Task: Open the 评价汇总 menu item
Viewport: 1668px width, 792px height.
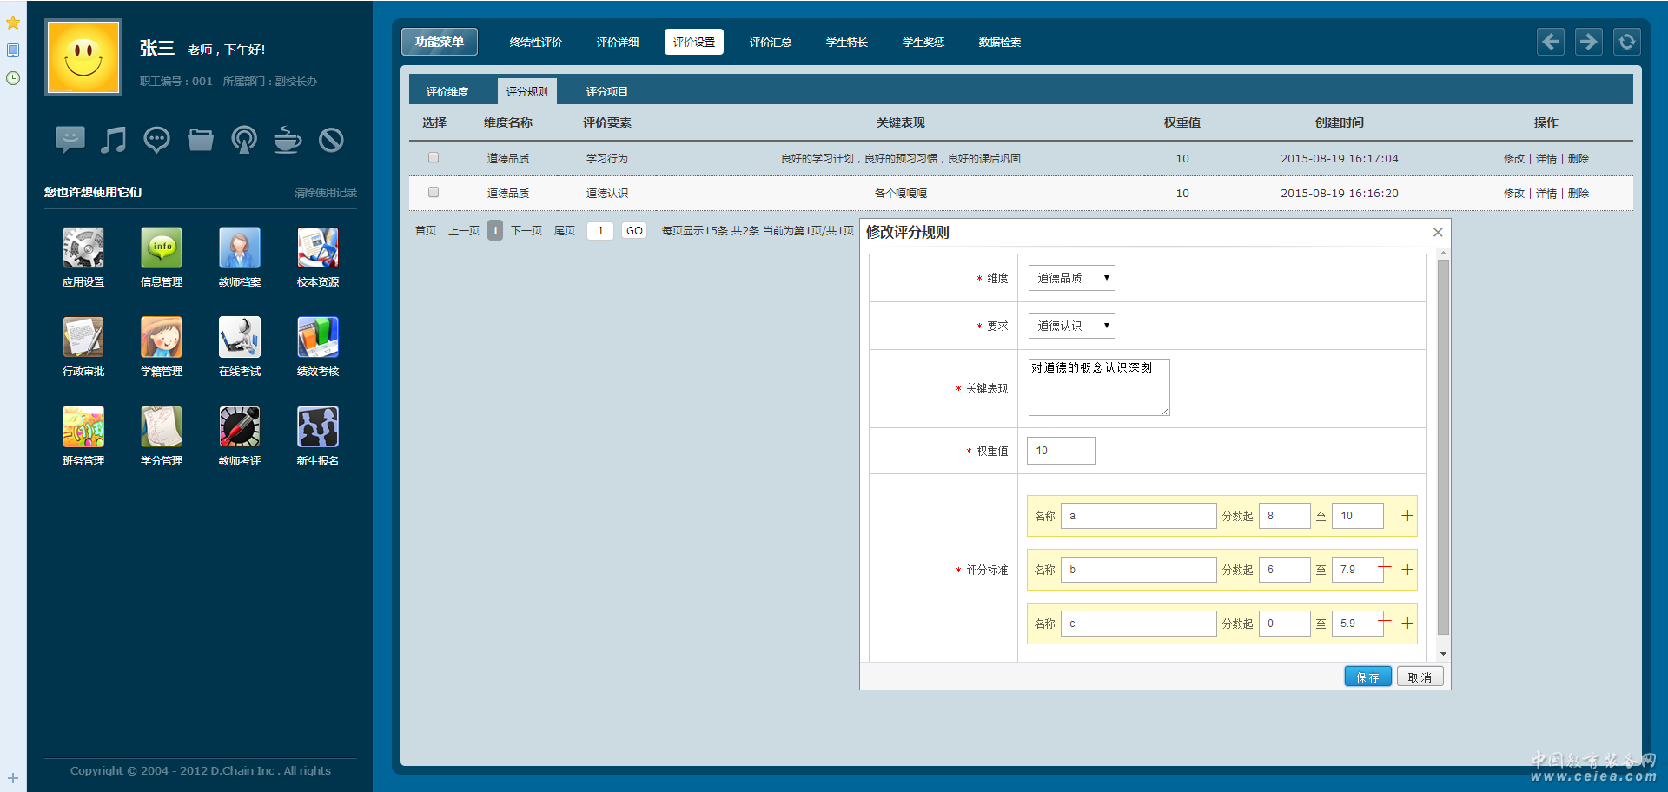Action: tap(770, 42)
